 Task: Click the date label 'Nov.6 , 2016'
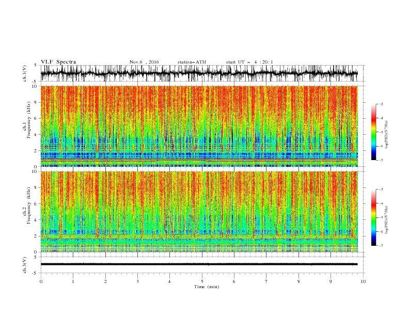pyautogui.click(x=144, y=62)
